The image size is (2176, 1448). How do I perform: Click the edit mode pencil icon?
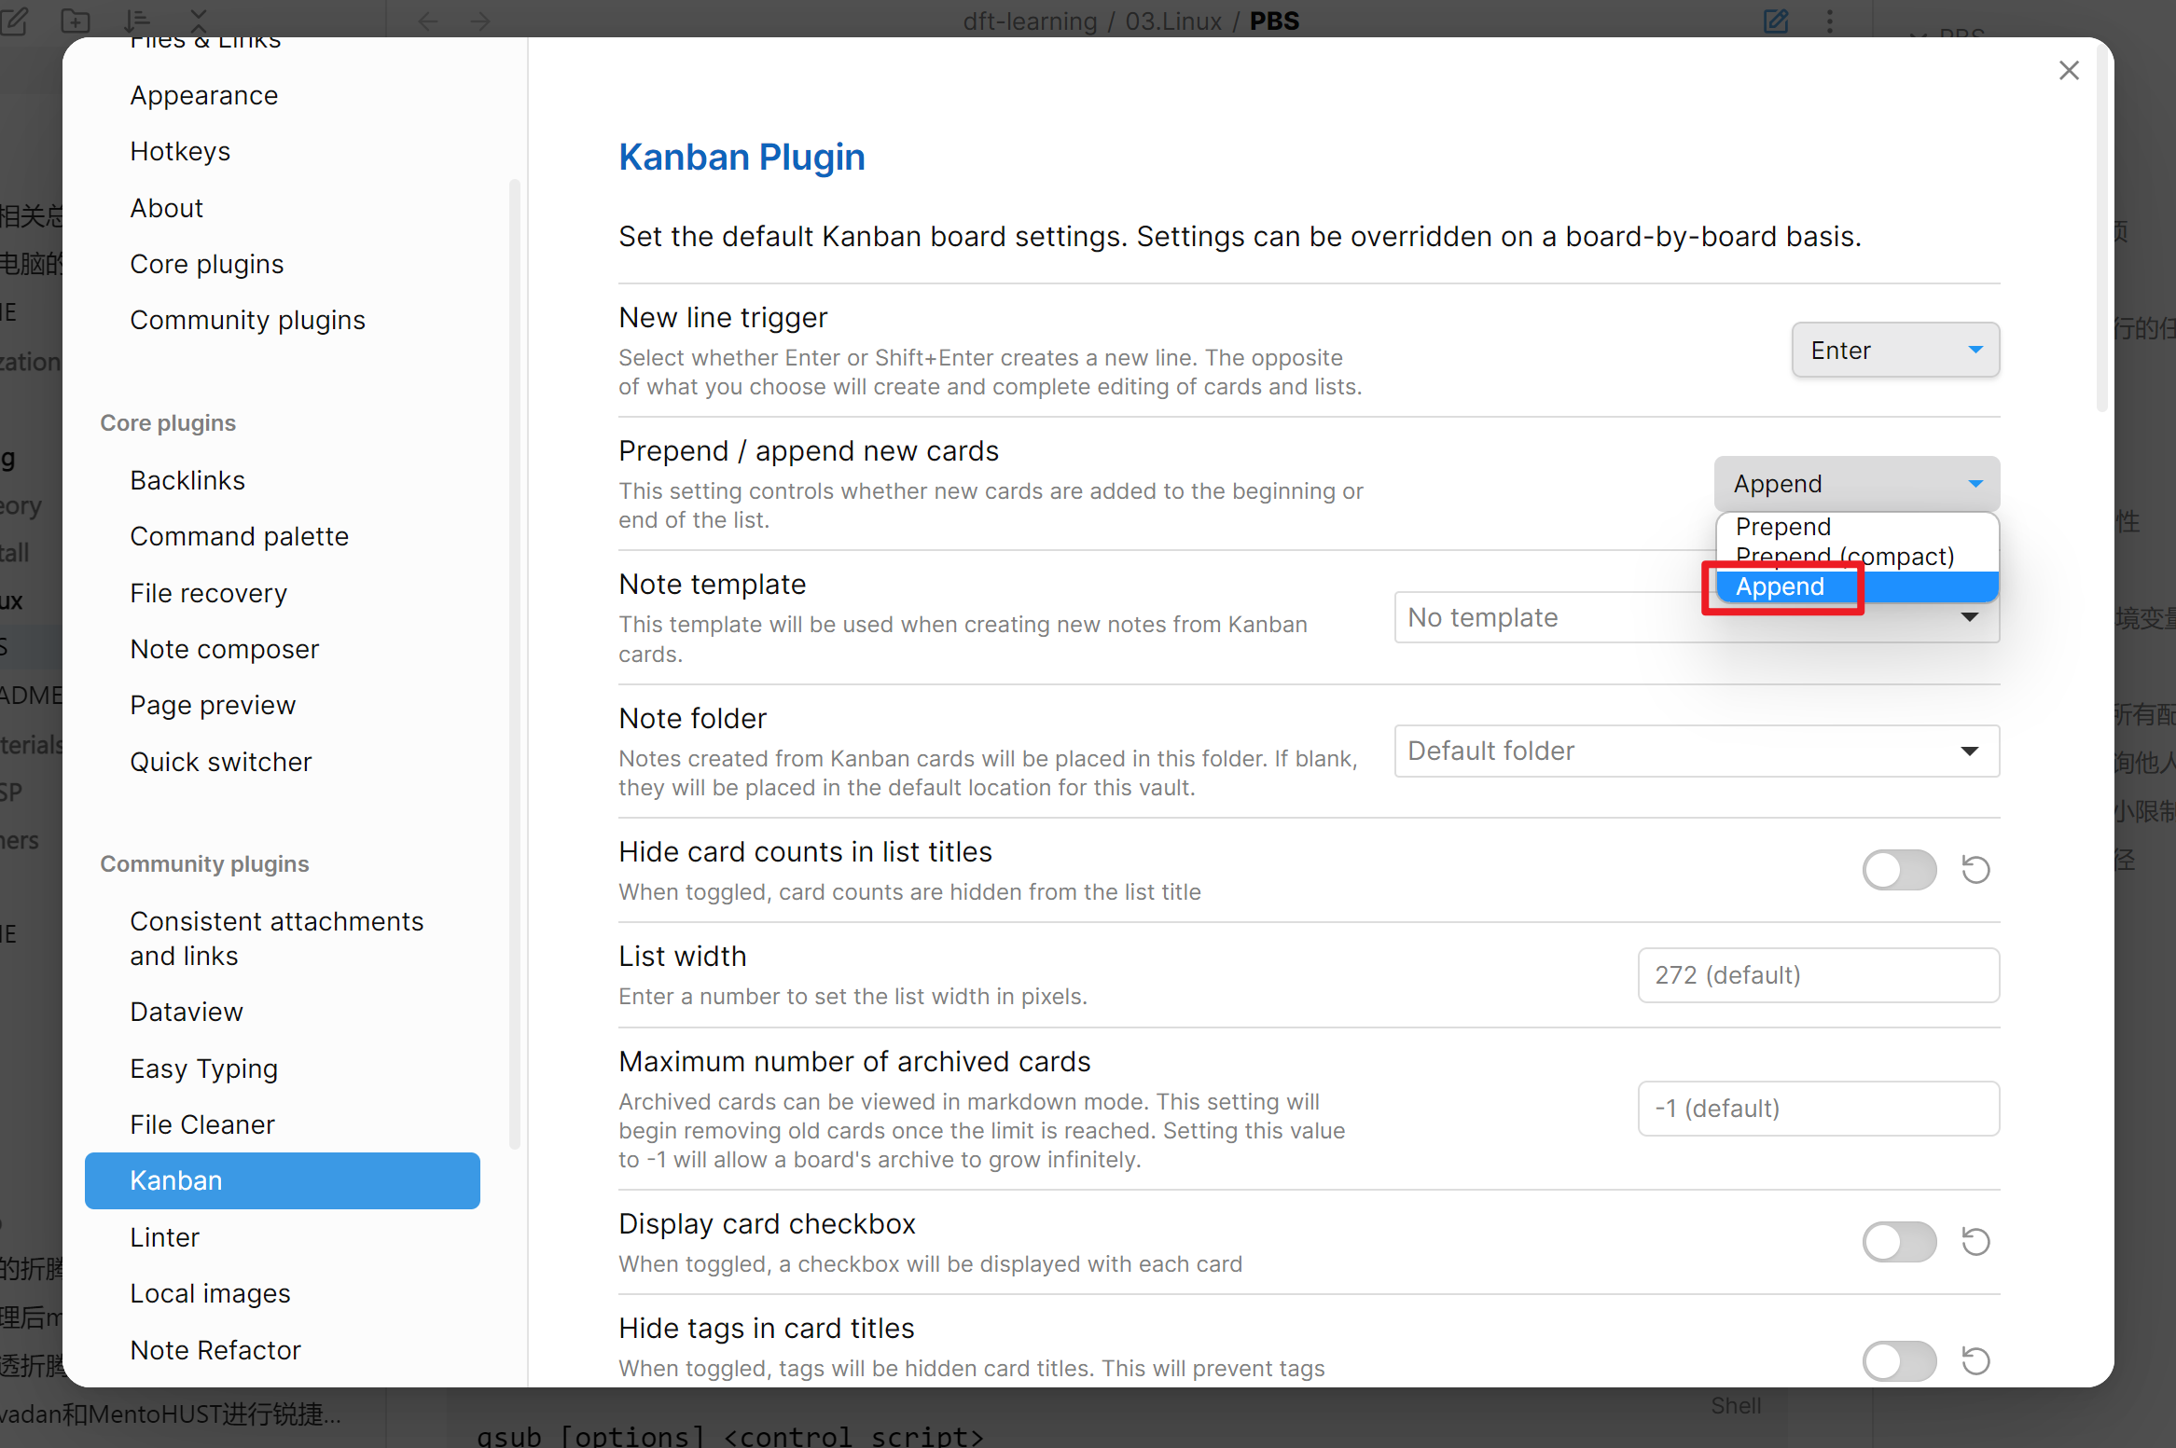1776,21
